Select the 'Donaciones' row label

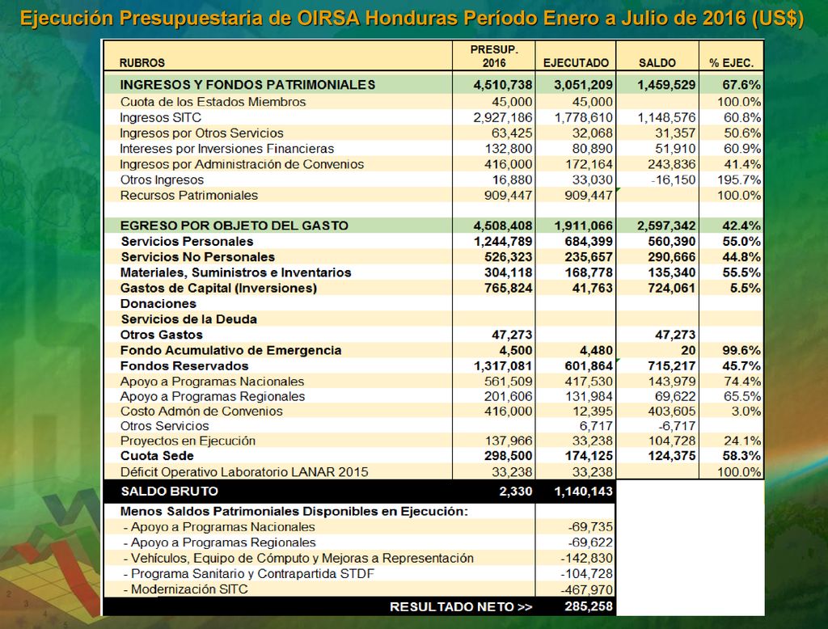pyautogui.click(x=158, y=304)
